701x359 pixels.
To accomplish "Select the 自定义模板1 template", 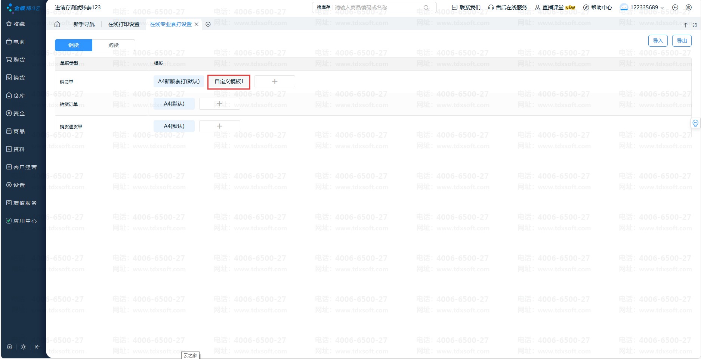I will (x=229, y=81).
